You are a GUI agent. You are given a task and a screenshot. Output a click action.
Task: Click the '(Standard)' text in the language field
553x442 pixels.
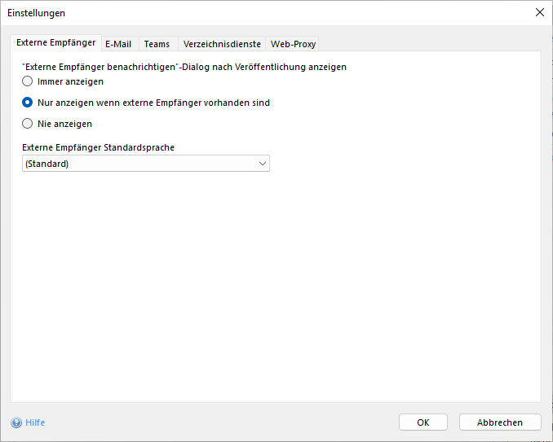pyautogui.click(x=46, y=164)
